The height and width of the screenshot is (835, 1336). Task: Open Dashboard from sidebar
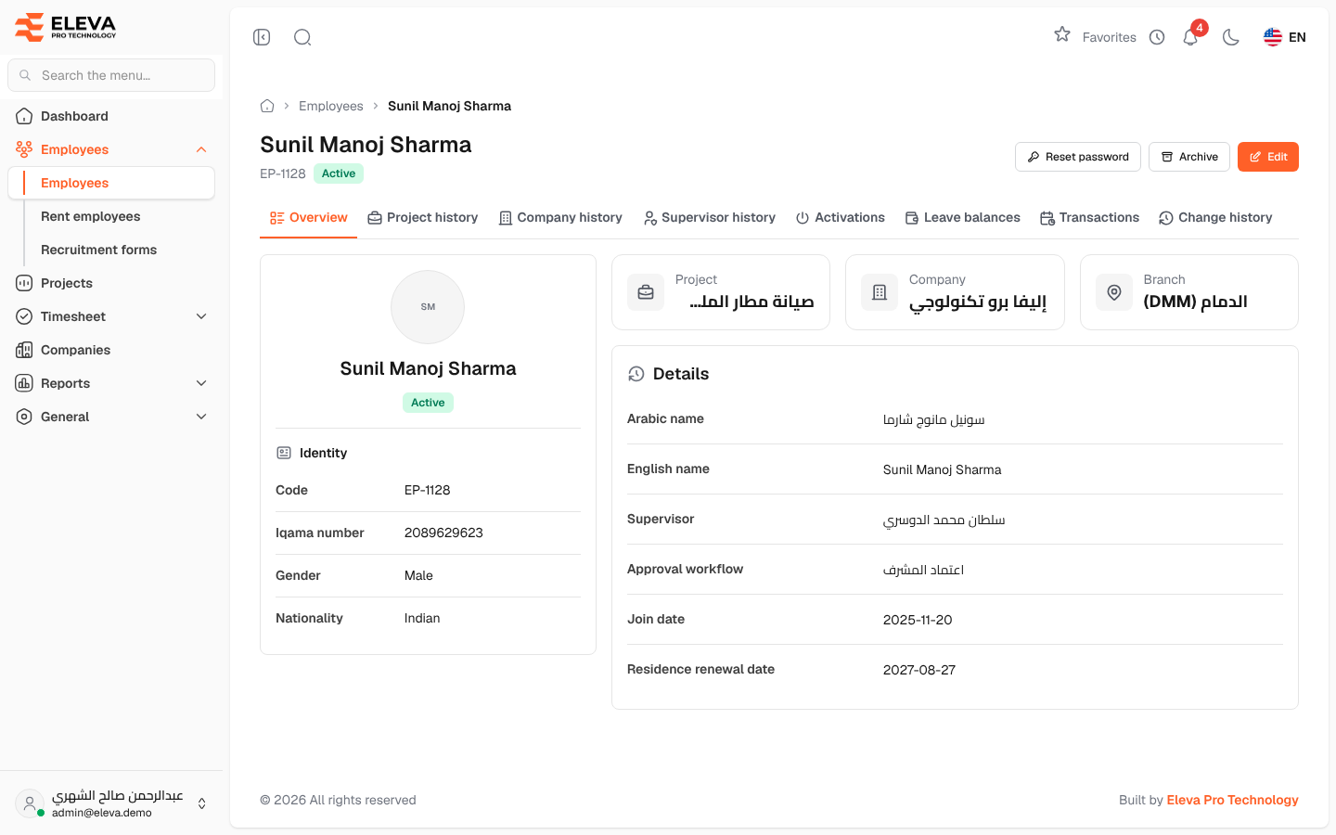click(111, 116)
